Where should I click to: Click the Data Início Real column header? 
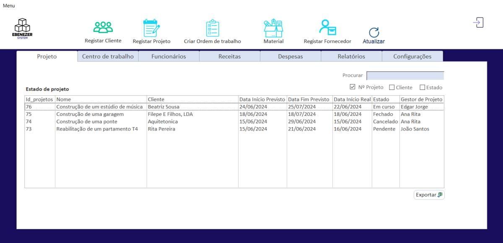pos(352,99)
